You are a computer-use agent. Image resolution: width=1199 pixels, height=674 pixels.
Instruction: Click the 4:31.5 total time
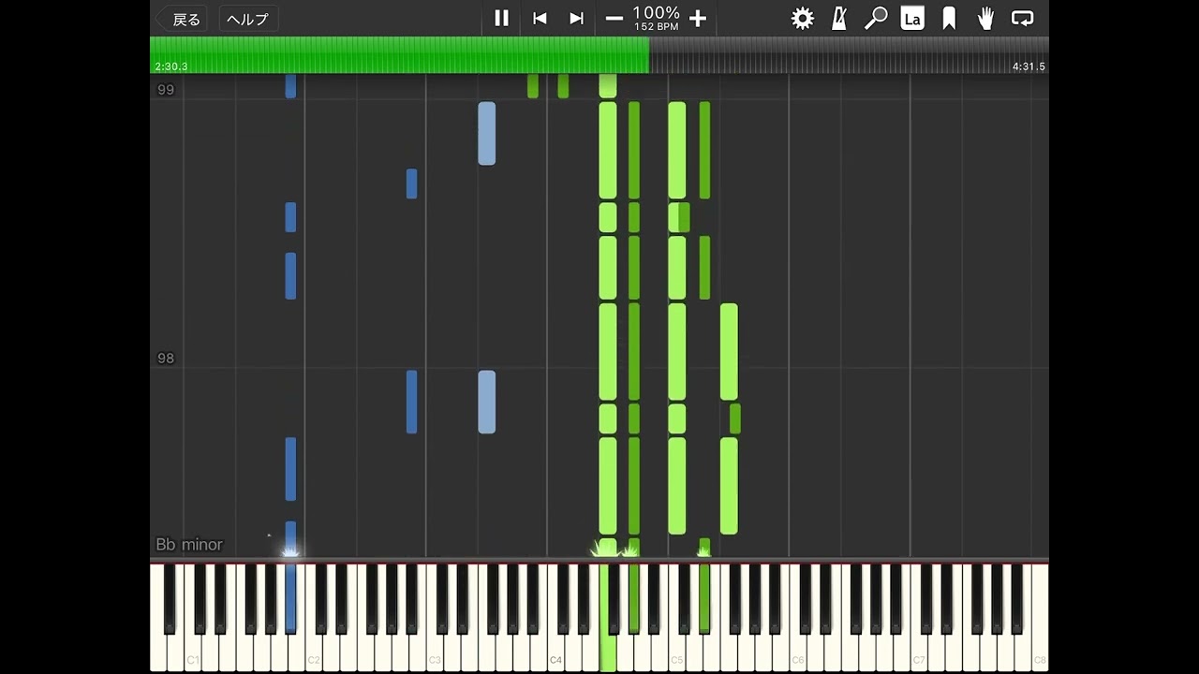coord(1029,66)
